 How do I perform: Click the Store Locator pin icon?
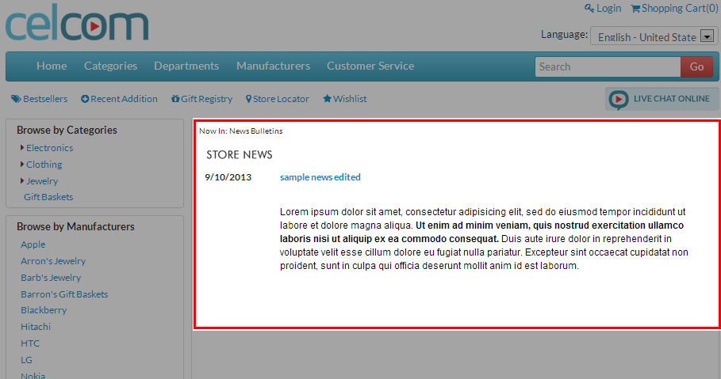click(249, 99)
